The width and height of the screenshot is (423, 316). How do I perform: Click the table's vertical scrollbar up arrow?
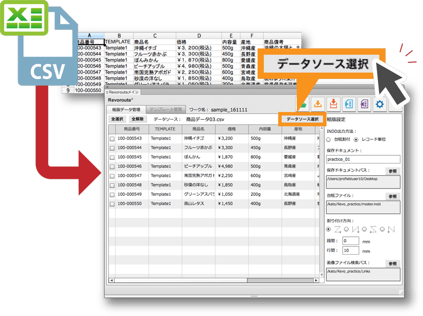[321, 128]
